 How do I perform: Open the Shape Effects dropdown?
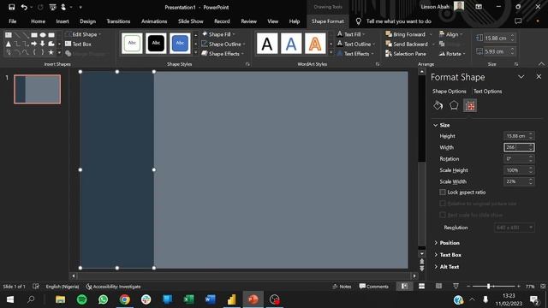click(x=223, y=54)
